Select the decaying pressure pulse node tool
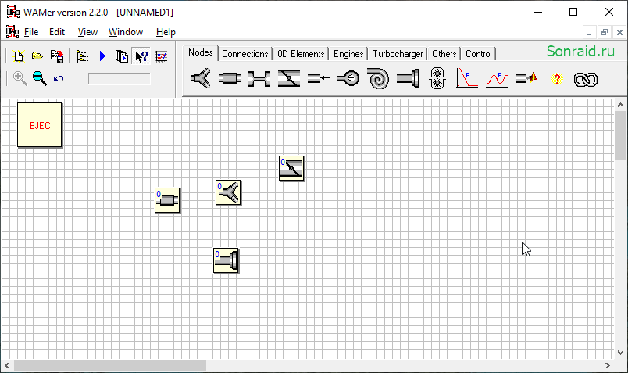This screenshot has height=373, width=628. pyautogui.click(x=467, y=79)
